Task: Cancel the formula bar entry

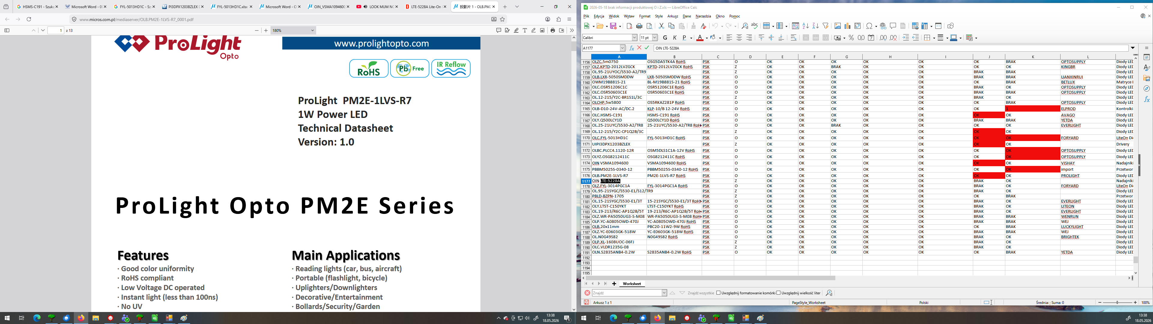Action: pyautogui.click(x=639, y=48)
